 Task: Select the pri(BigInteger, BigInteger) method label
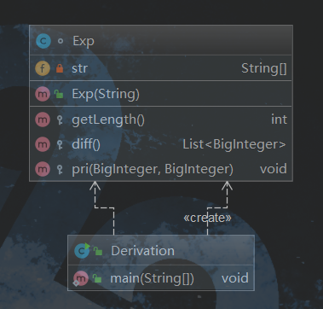(x=153, y=169)
